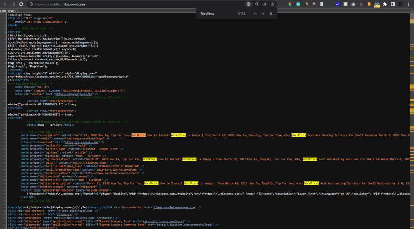
Task: Click the 1/153 match counter
Action: pyautogui.click(x=241, y=13)
